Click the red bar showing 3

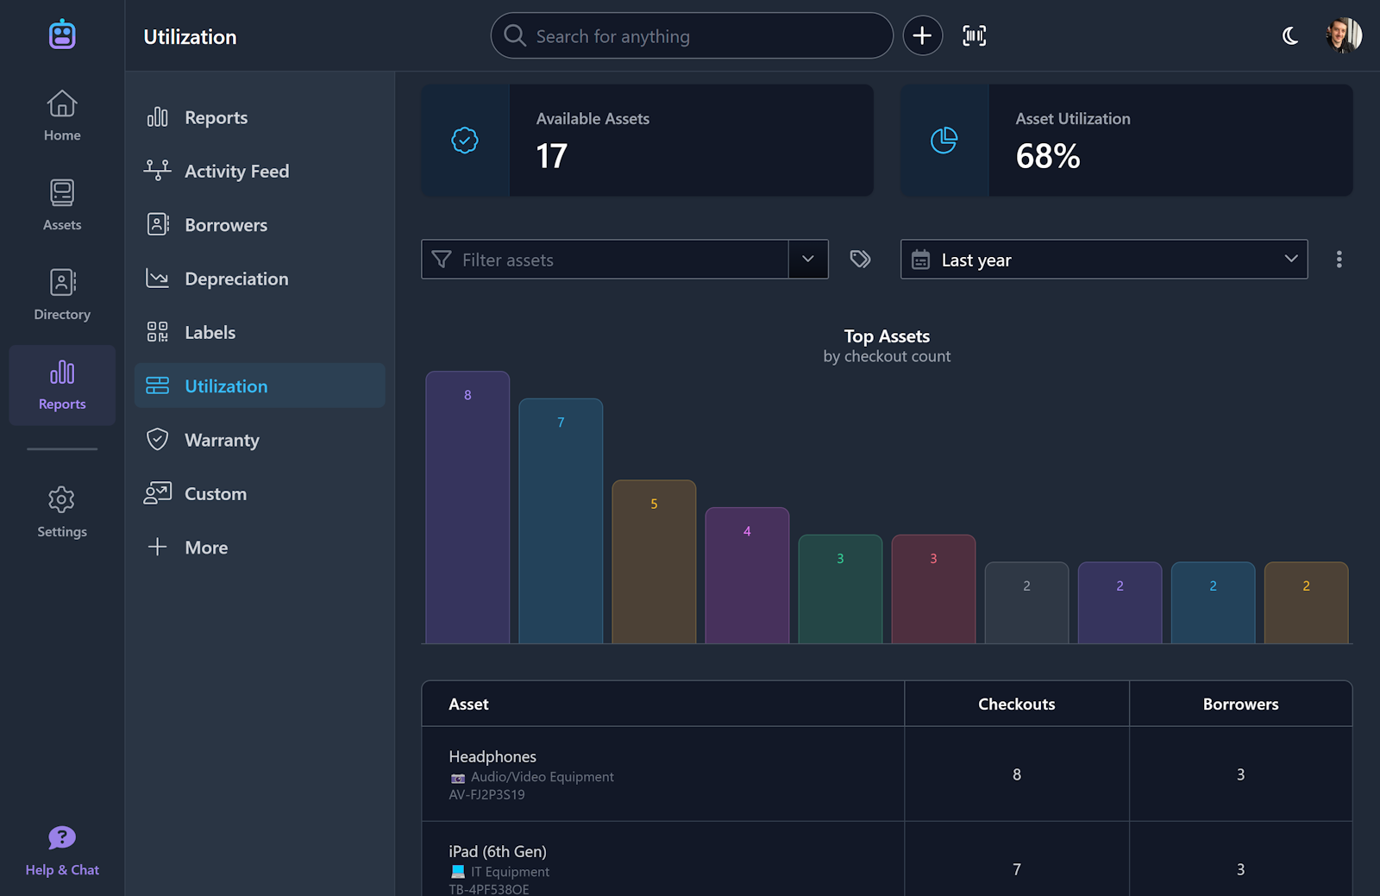(x=933, y=589)
